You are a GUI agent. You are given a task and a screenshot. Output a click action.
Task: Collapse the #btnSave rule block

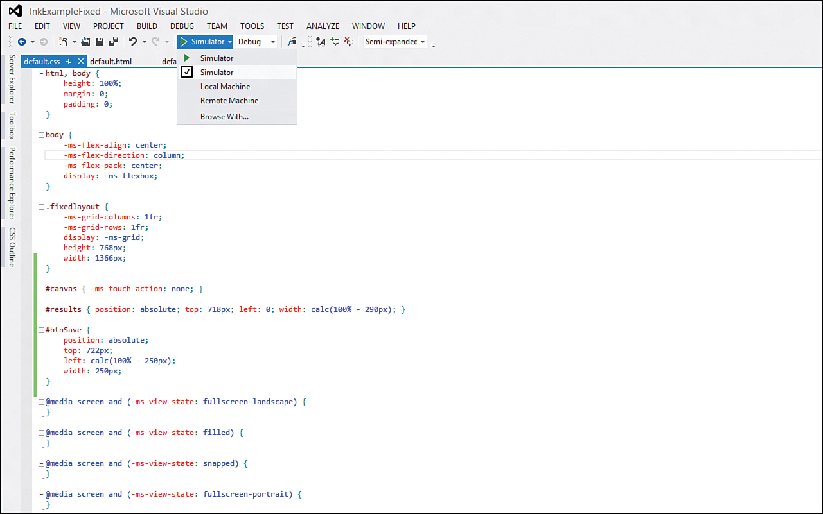[41, 330]
